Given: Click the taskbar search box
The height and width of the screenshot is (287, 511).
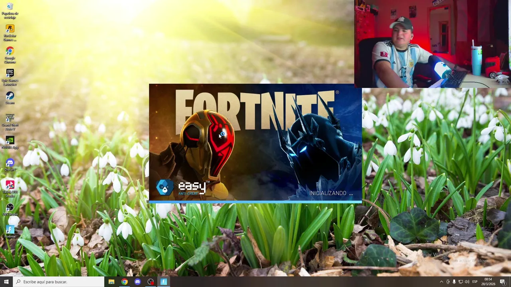Looking at the screenshot, I should 59,282.
